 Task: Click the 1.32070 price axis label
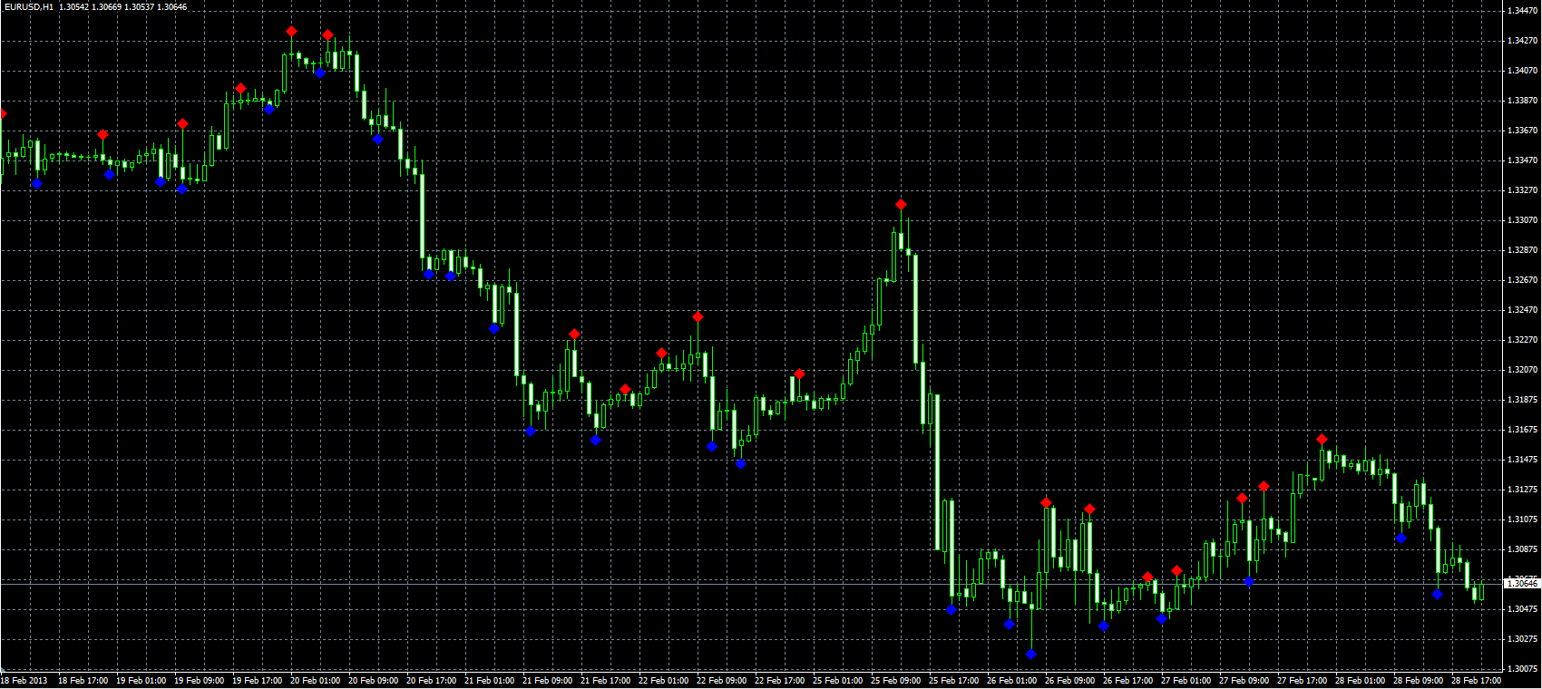[x=1523, y=370]
